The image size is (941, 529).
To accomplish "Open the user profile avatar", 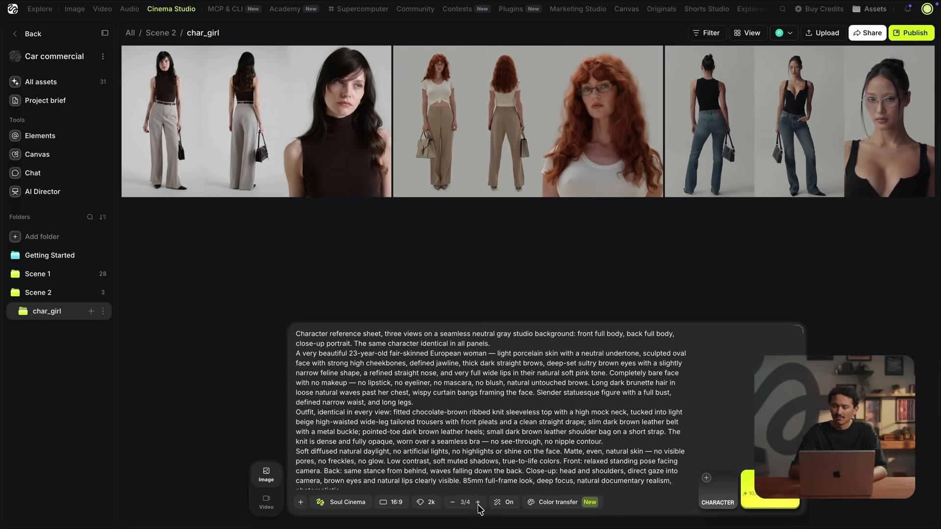I will pyautogui.click(x=927, y=9).
